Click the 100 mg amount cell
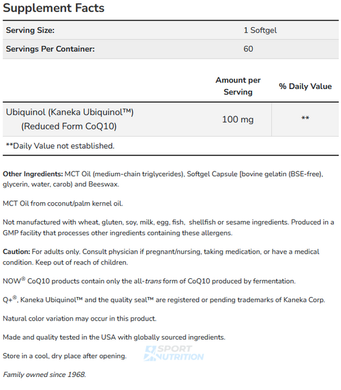Screen dimensions: 341x390 tap(238, 120)
